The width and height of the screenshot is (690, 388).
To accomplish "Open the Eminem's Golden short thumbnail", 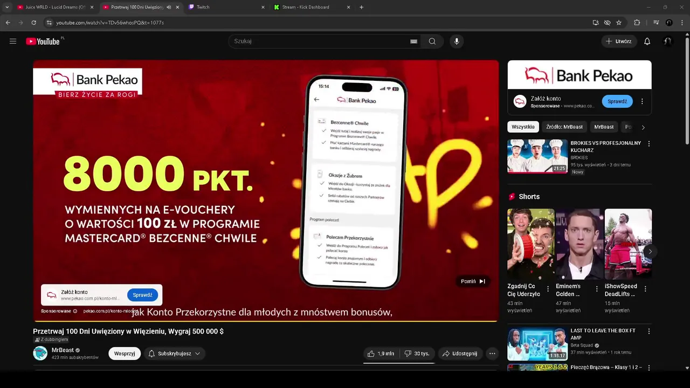I will point(579,244).
